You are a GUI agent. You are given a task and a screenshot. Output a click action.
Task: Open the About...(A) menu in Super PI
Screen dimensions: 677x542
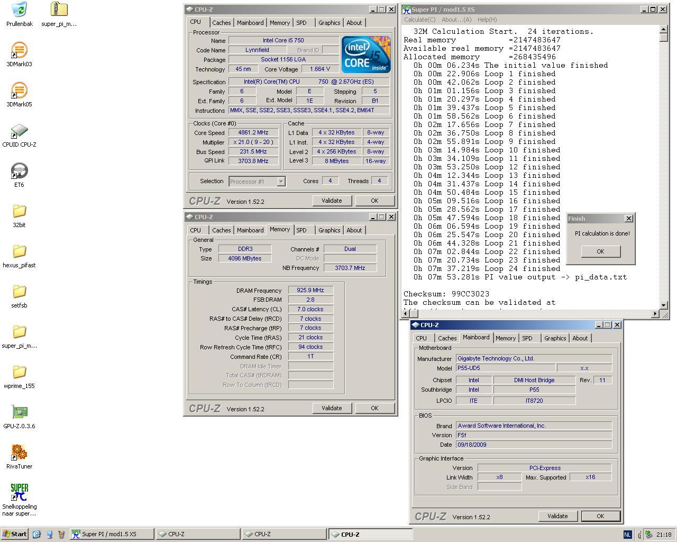click(456, 20)
